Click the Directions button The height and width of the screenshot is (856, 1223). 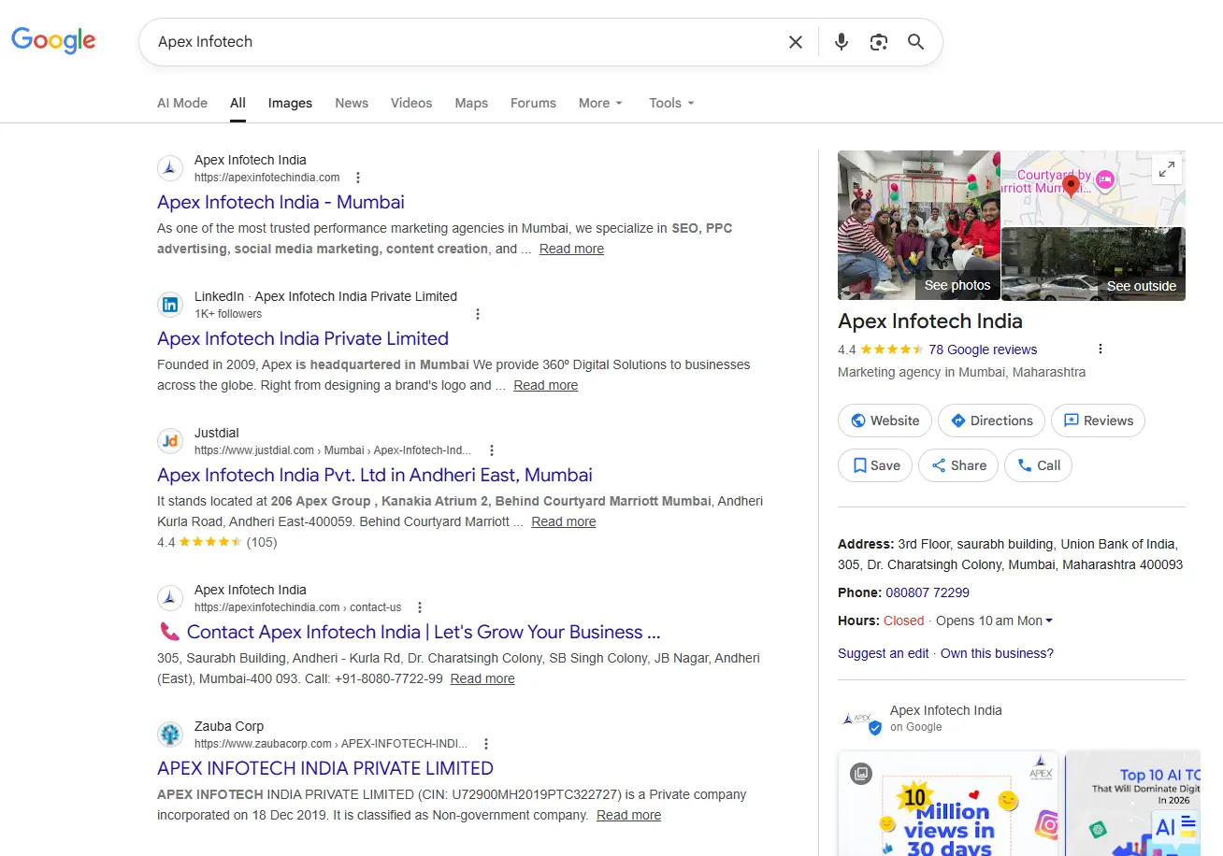pyautogui.click(x=991, y=421)
